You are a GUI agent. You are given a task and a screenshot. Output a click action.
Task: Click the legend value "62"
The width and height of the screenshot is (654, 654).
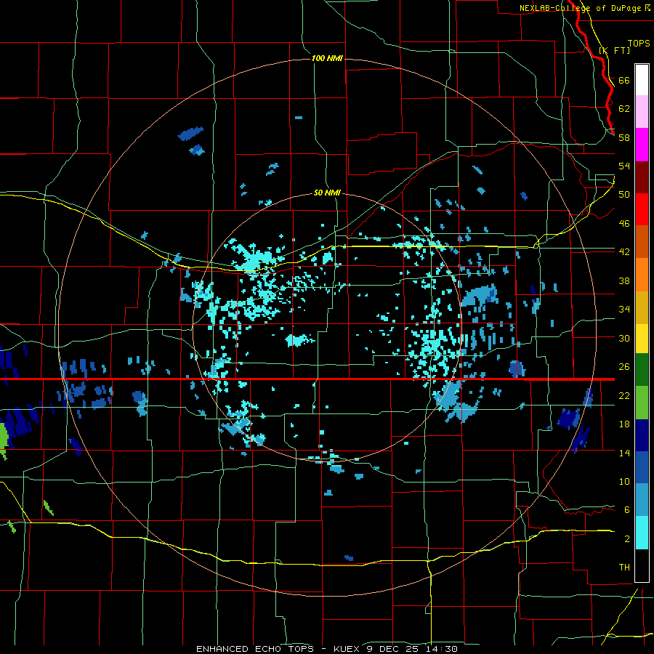click(x=624, y=109)
